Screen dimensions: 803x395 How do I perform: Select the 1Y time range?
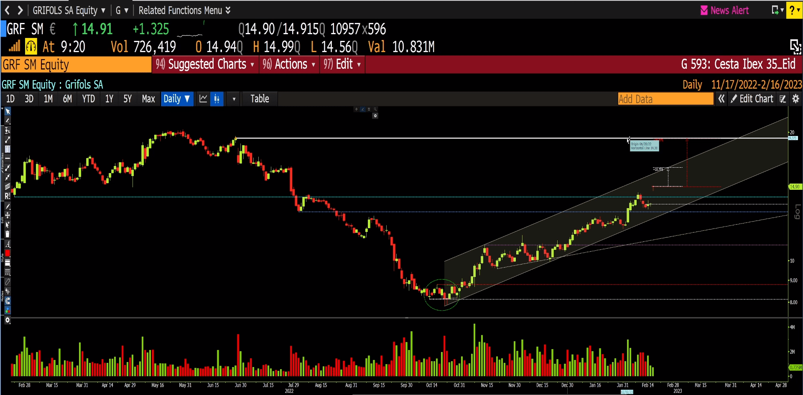109,99
